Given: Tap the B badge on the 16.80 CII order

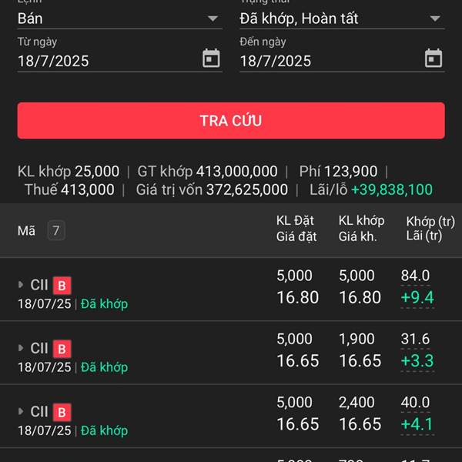Looking at the screenshot, I should pyautogui.click(x=62, y=286).
